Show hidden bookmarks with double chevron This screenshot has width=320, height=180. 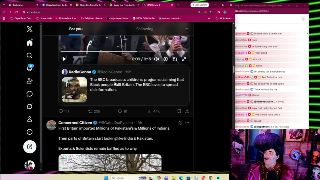[x=209, y=18]
